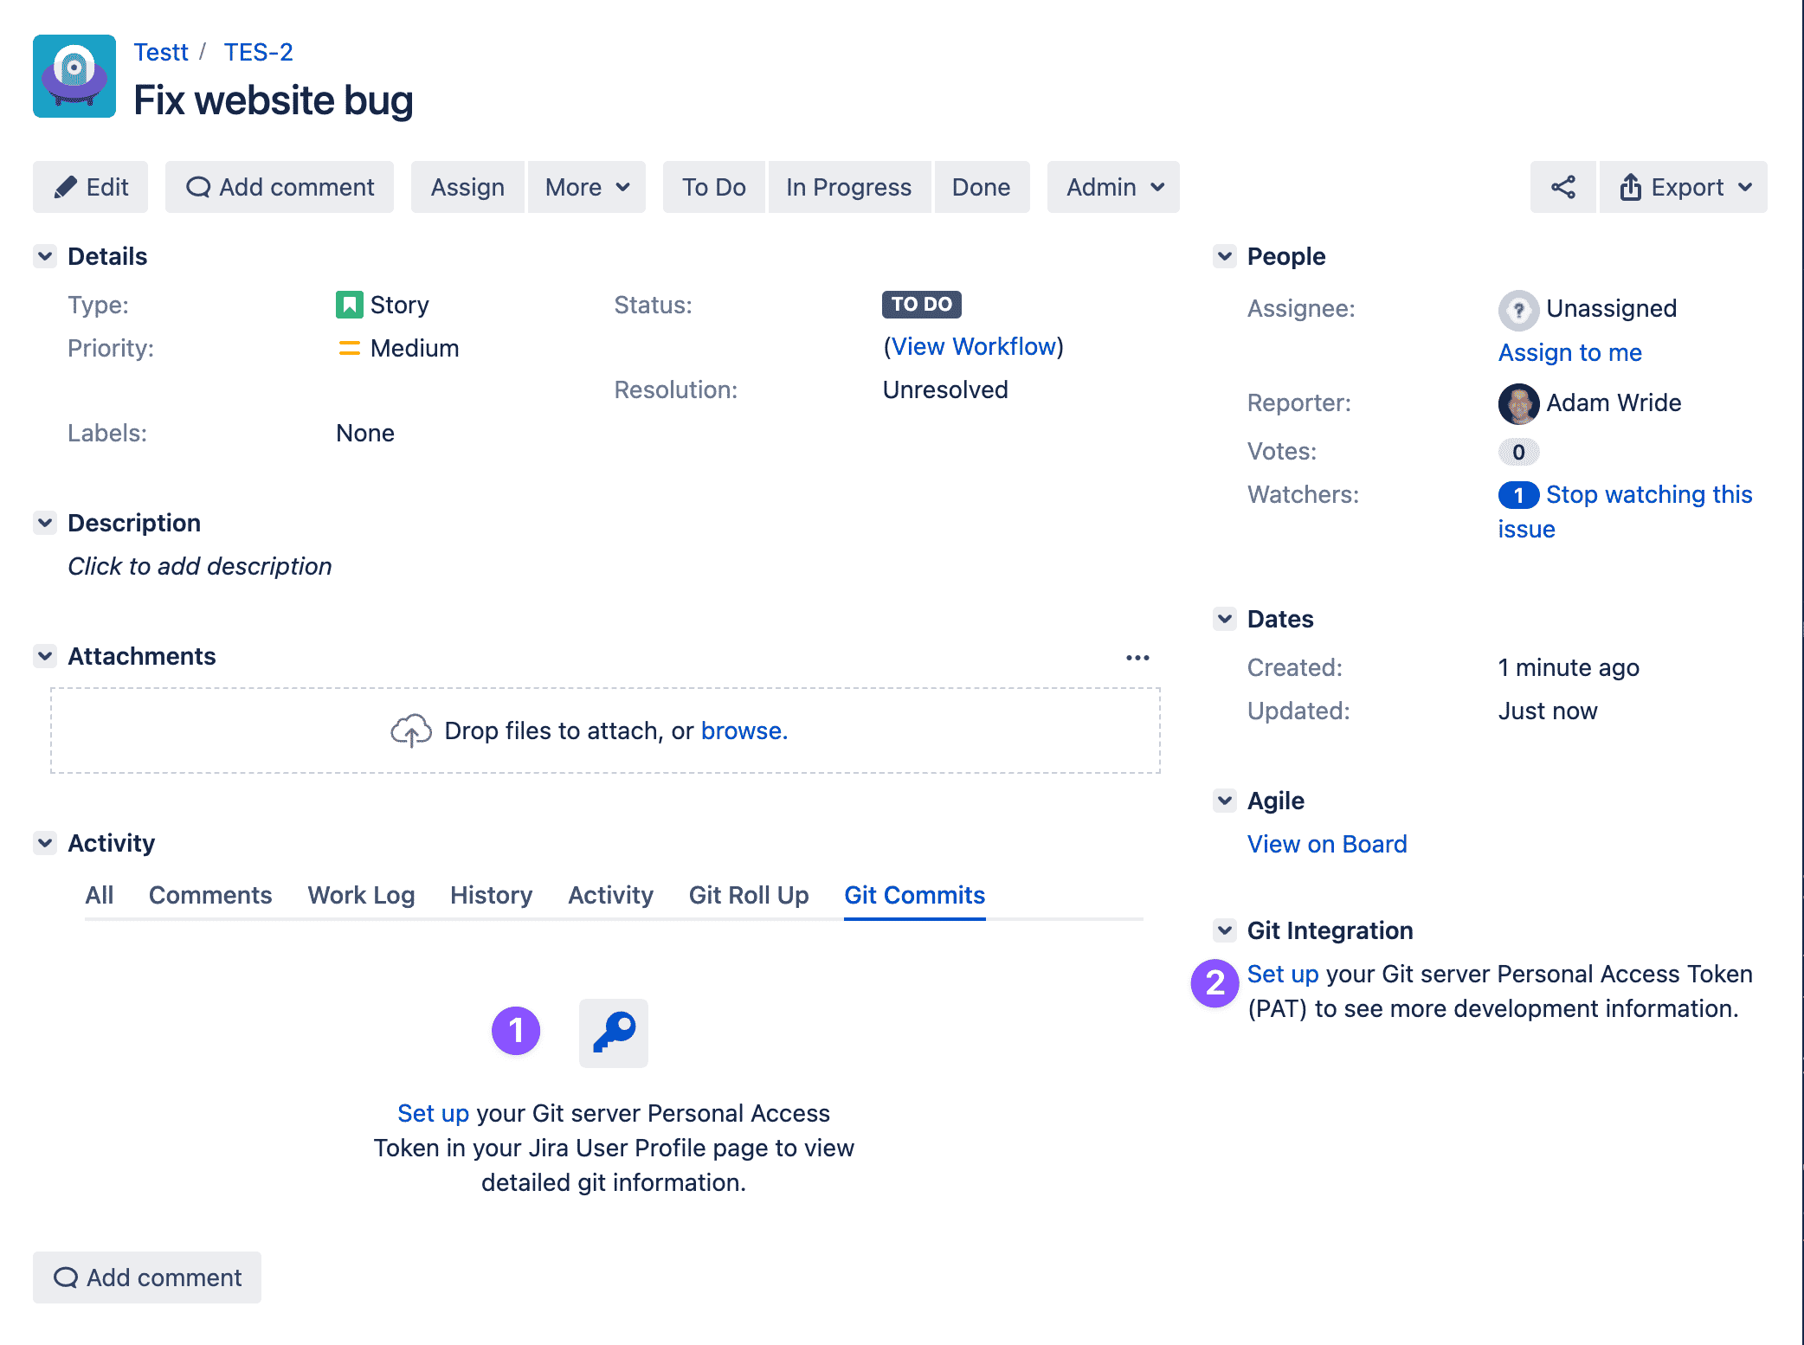
Task: Click the Unassigned assignee avatar
Action: click(x=1518, y=309)
